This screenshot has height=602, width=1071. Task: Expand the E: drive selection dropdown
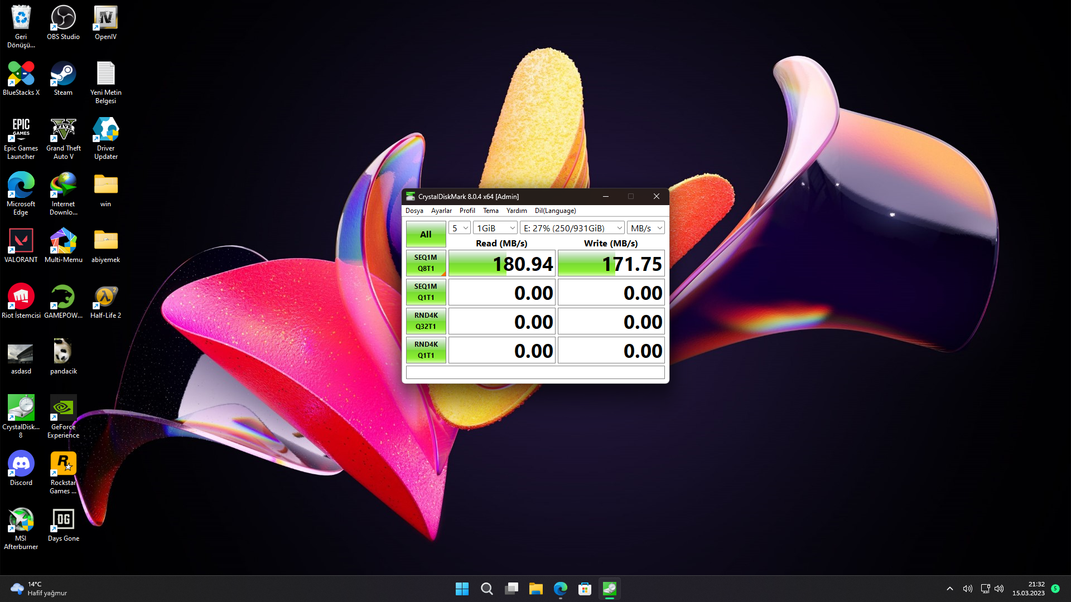click(572, 228)
